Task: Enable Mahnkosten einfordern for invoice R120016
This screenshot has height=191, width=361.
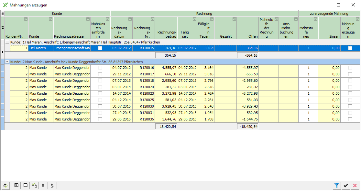Action: (100, 68)
